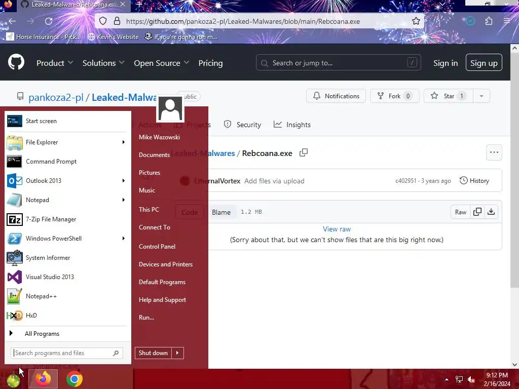Expand Outlook 2013 submenu arrow

123,181
